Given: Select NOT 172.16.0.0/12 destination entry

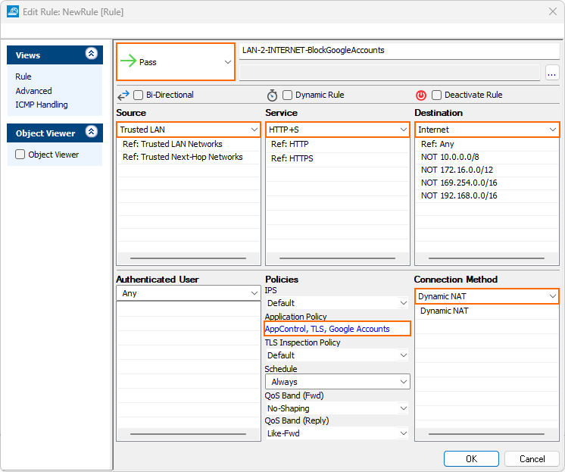Looking at the screenshot, I should click(487, 170).
